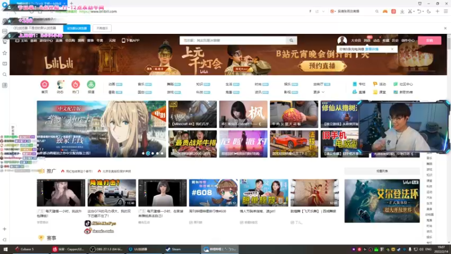The width and height of the screenshot is (451, 254).
Task: Open the 最贵战斧牛排 video thumbnail
Action: 192,144
